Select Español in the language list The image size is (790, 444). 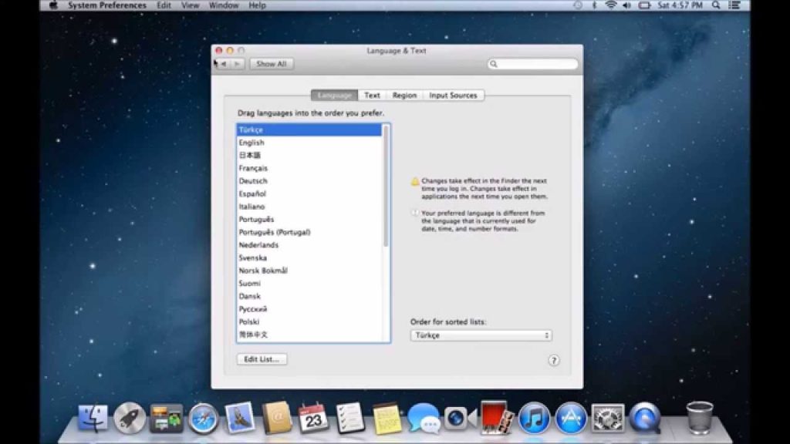[309, 193]
